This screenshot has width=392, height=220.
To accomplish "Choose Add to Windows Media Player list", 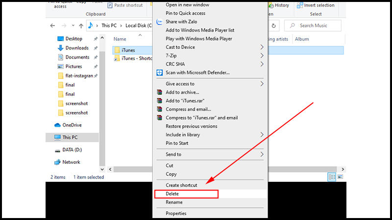I will click(200, 30).
